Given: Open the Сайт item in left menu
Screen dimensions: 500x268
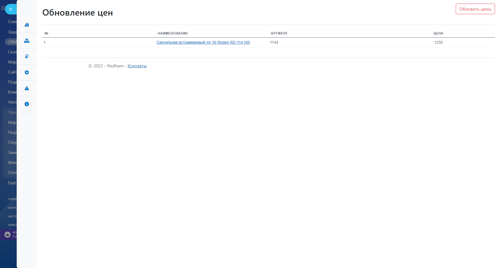Looking at the screenshot, I should 12,72.
